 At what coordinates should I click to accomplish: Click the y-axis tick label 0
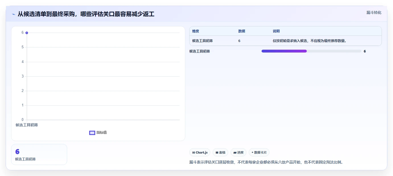23,120
